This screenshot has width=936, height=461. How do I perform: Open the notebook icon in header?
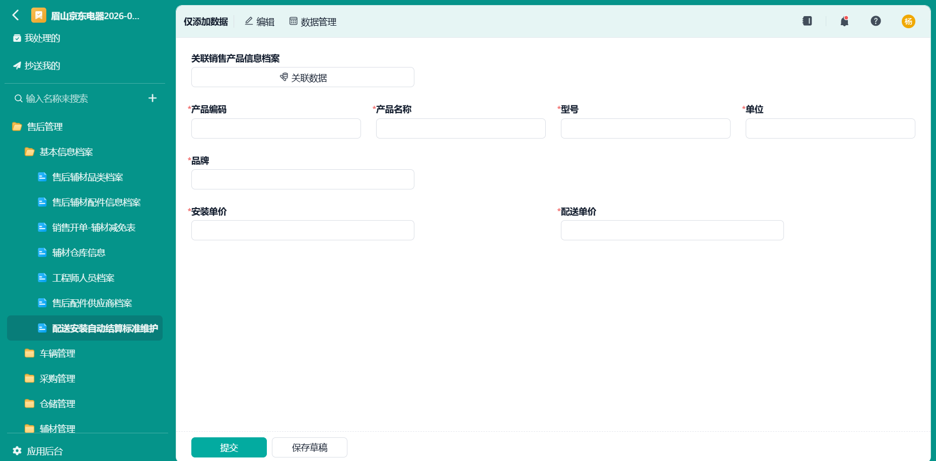(x=807, y=21)
